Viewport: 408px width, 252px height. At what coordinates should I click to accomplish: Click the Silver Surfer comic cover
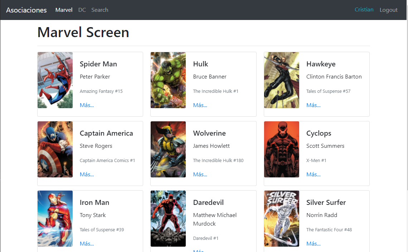tap(281, 218)
